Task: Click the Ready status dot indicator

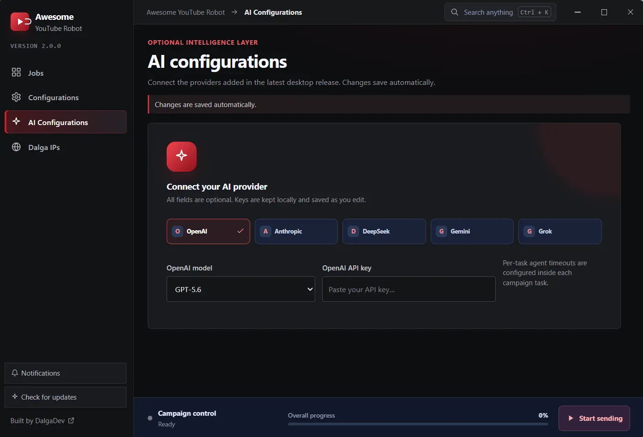Action: point(150,418)
